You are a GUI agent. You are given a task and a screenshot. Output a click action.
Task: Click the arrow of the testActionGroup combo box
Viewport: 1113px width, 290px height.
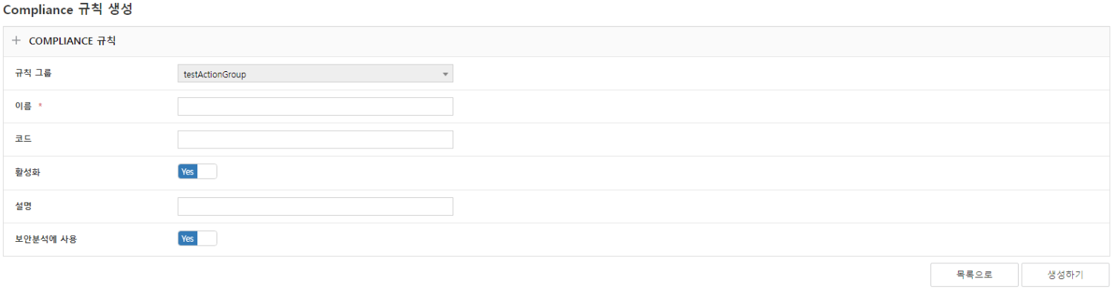pyautogui.click(x=445, y=74)
